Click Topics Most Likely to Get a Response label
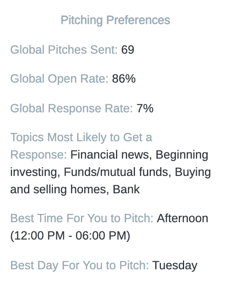The image size is (232, 285). [x=81, y=146]
